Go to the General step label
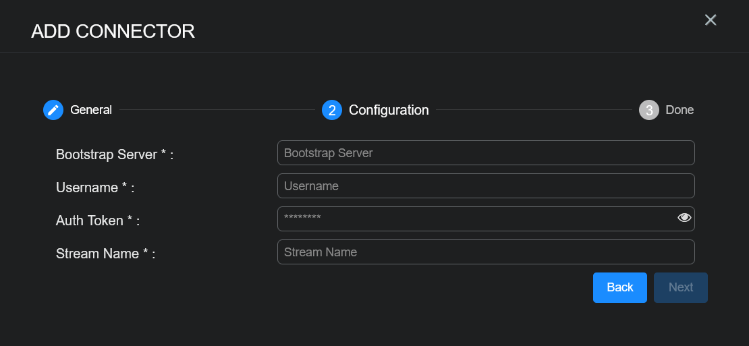The width and height of the screenshot is (749, 346). click(x=91, y=110)
